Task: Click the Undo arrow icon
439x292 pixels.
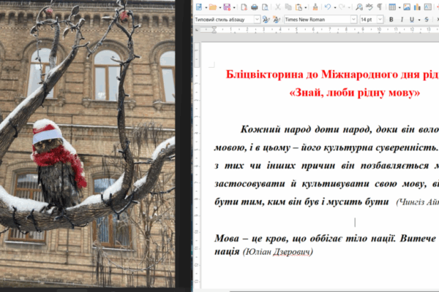Action: [x=327, y=7]
